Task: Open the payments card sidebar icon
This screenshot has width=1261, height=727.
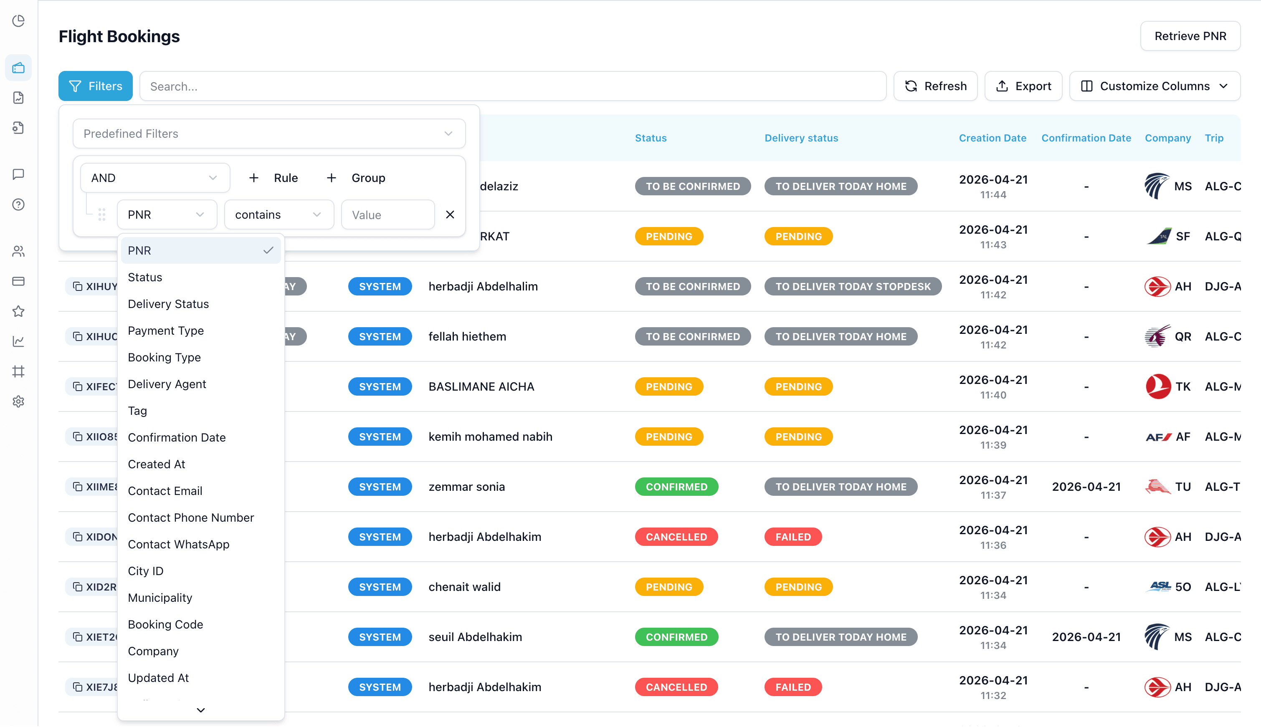Action: click(18, 281)
